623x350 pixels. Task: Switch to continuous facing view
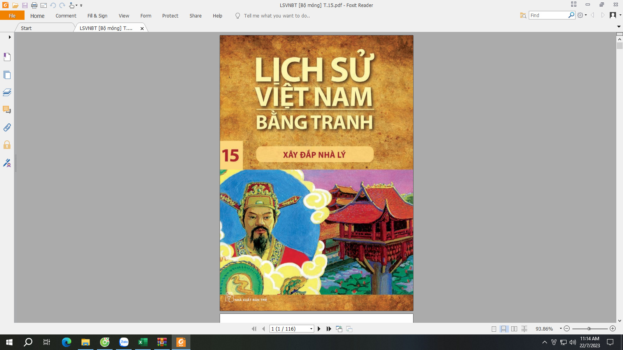pyautogui.click(x=524, y=329)
